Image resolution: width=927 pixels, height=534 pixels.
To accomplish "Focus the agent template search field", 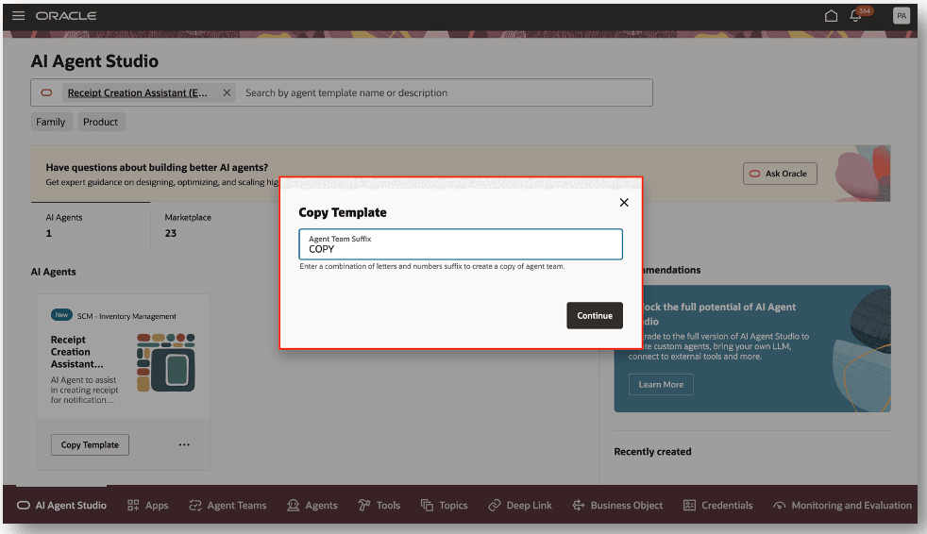I will pos(447,92).
